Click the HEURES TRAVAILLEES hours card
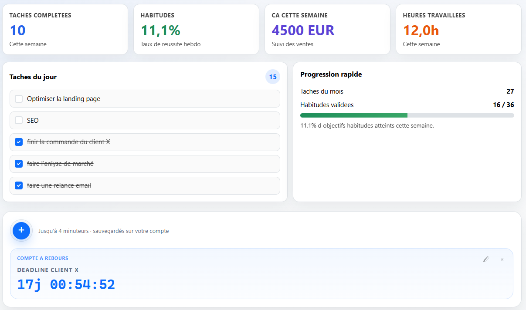 click(x=458, y=29)
